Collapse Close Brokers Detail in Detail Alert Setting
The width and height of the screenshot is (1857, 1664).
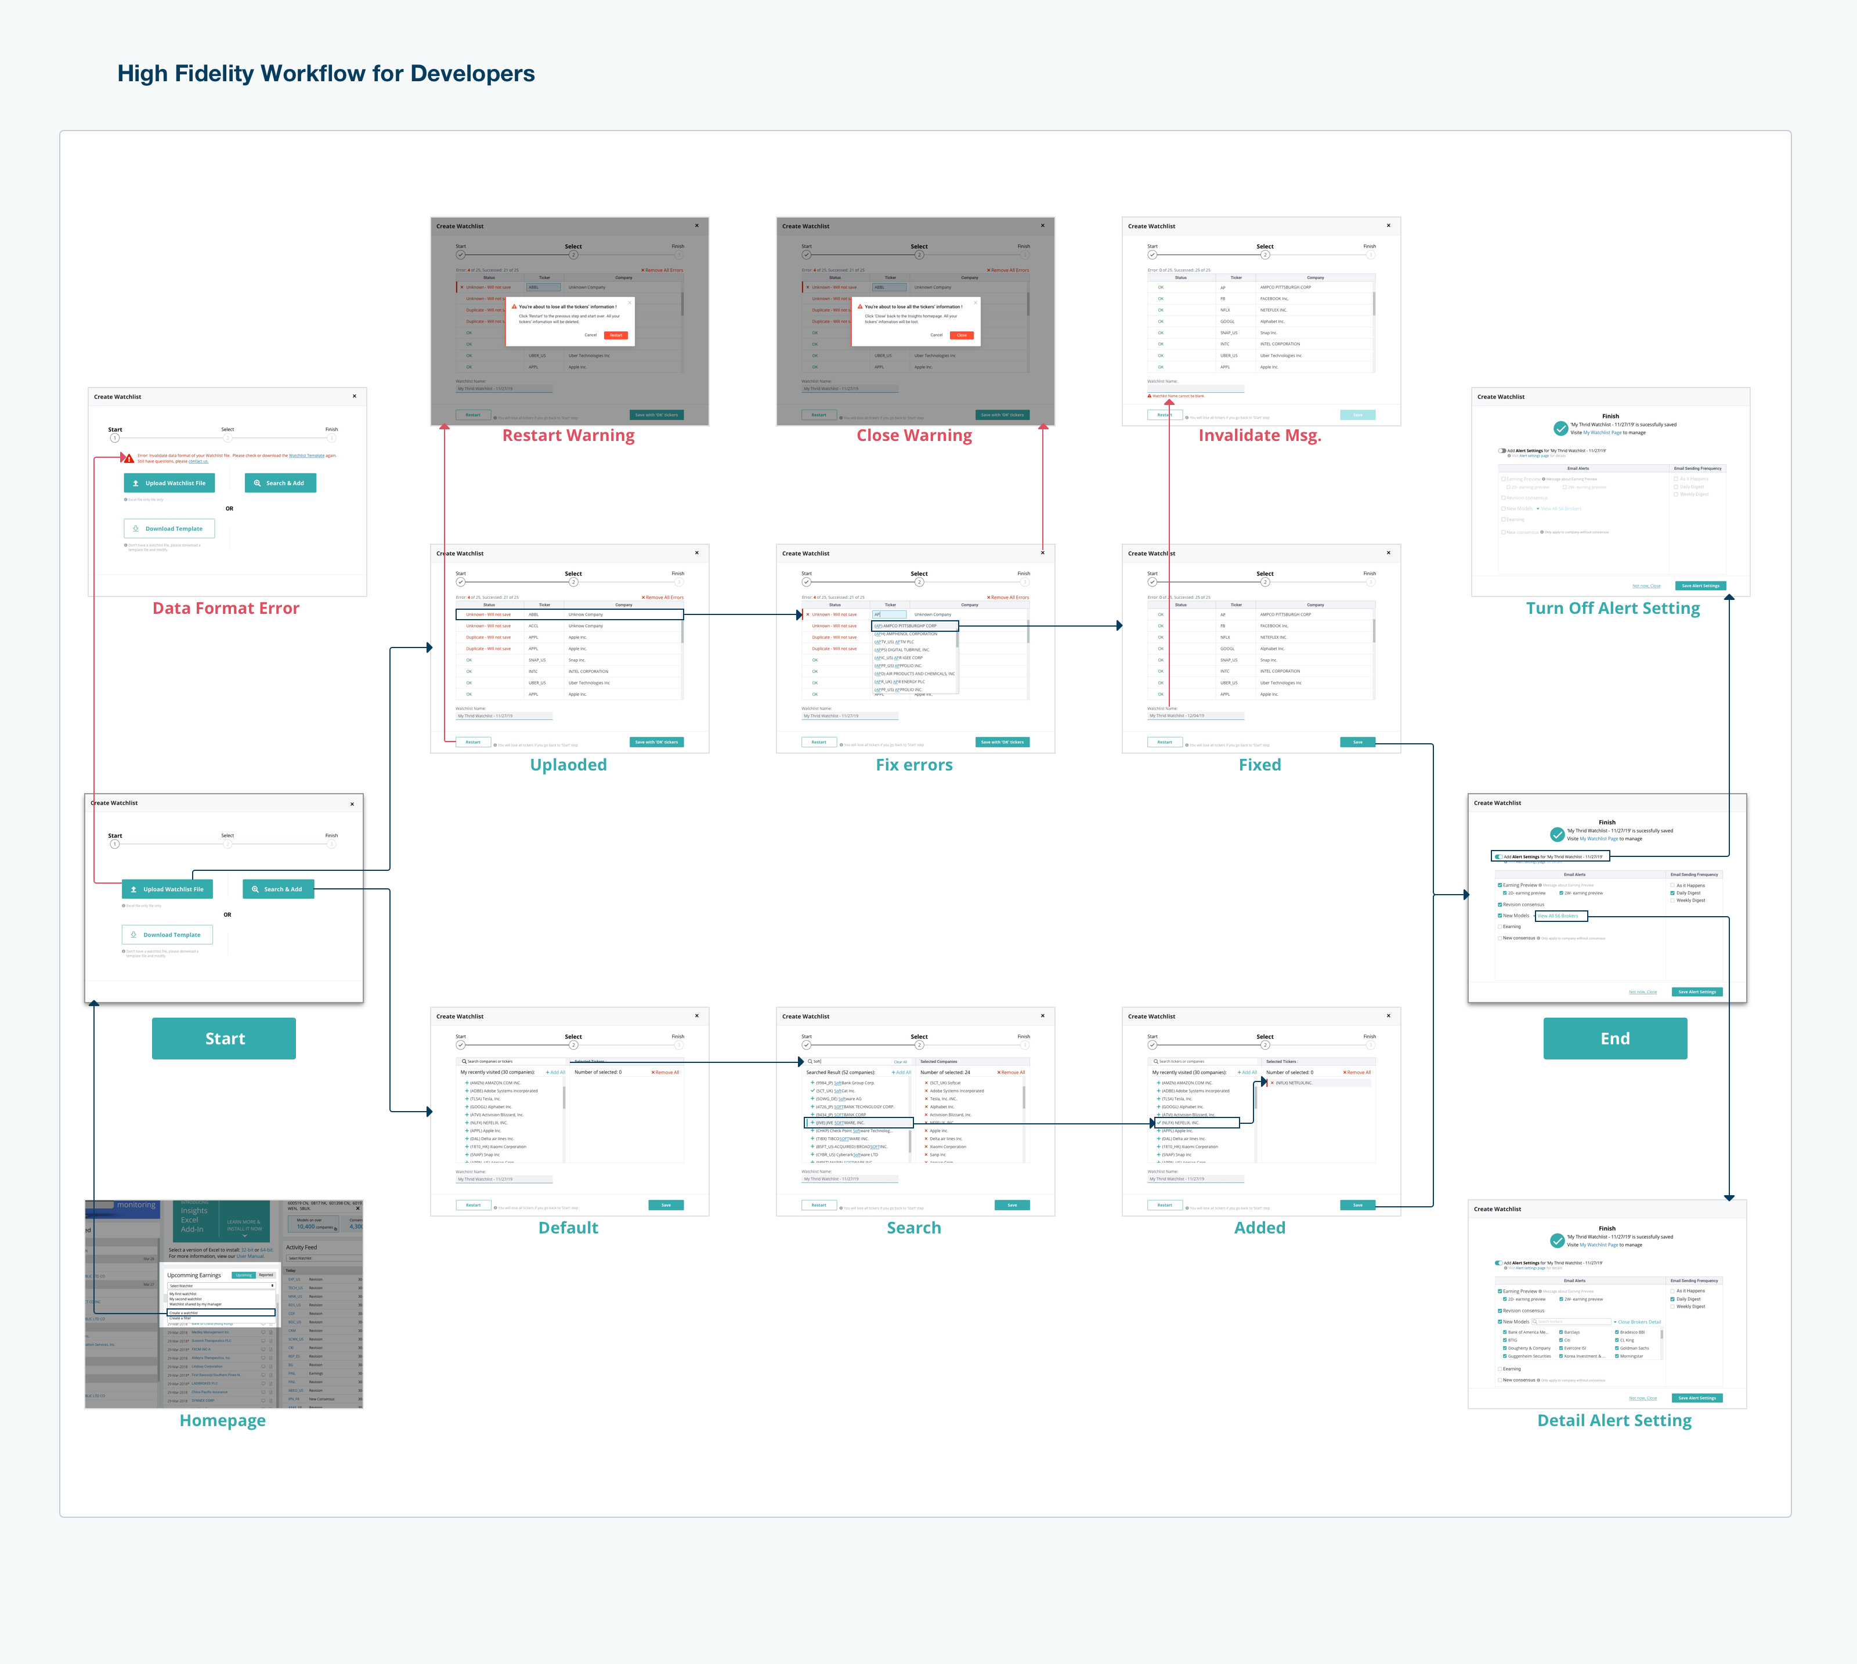(1638, 1322)
